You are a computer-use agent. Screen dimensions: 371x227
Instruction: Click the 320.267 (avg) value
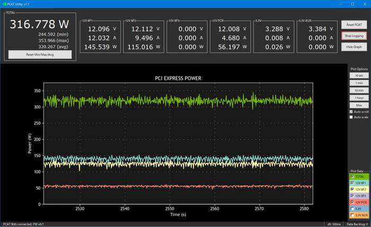pyautogui.click(x=53, y=47)
